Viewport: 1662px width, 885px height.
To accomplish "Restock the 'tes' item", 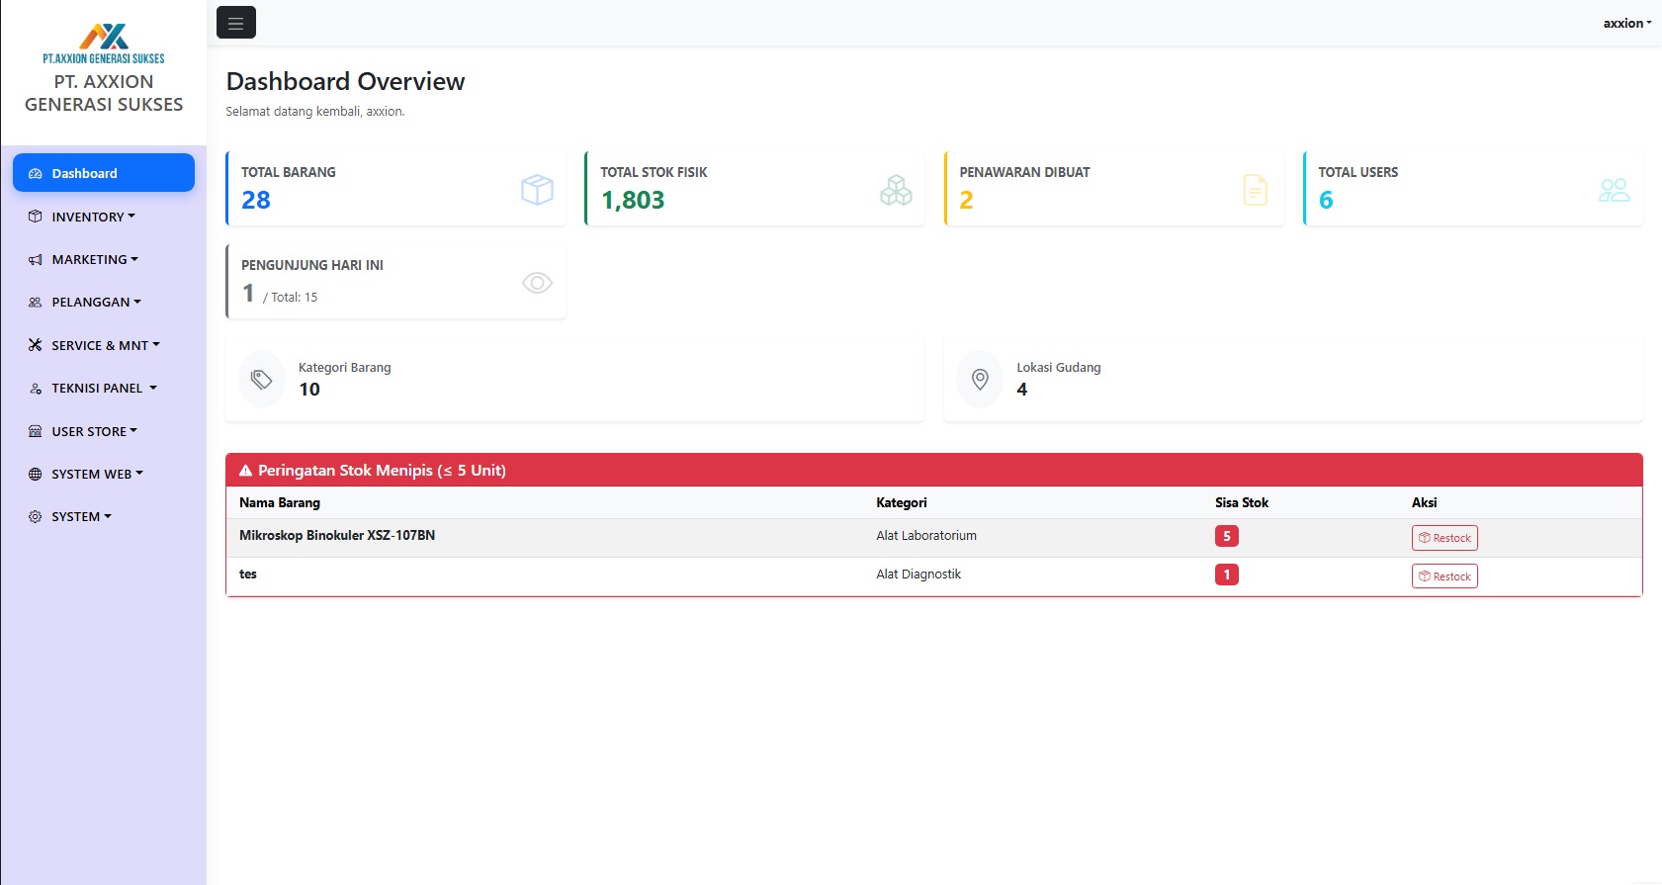I will click(1444, 576).
